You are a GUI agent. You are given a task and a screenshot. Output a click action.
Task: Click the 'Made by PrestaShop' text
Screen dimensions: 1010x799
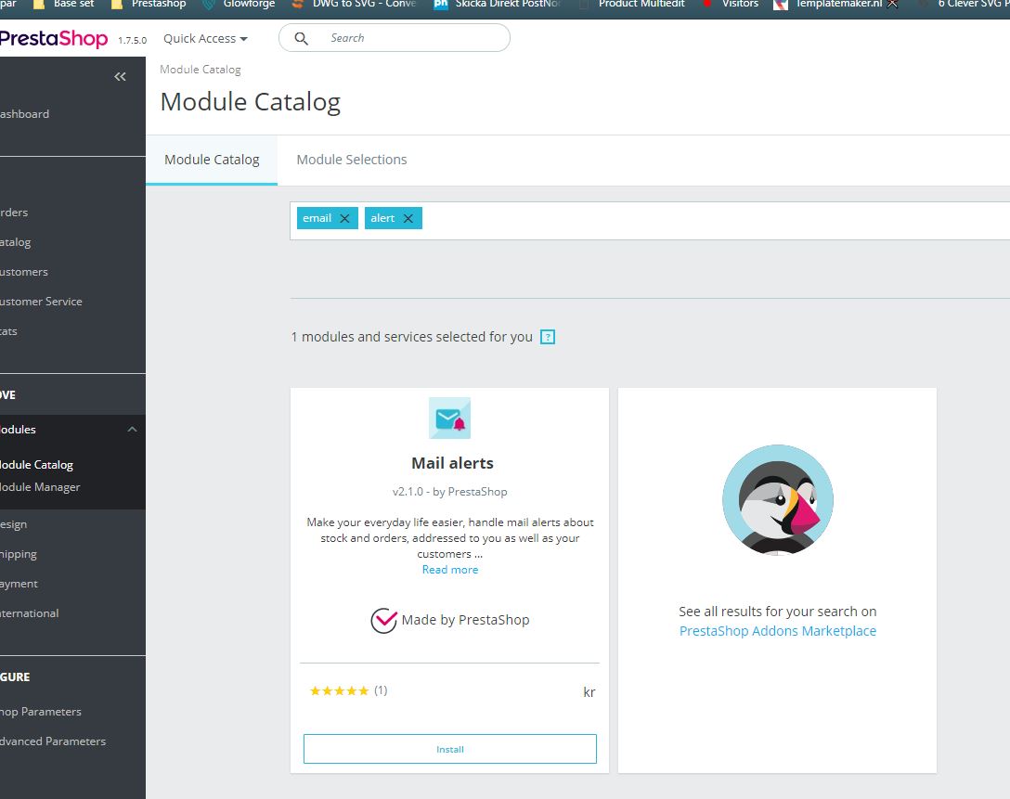point(466,620)
